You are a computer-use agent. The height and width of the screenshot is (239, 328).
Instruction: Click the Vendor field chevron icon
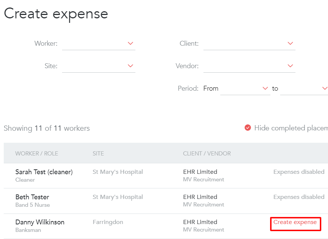pyautogui.click(x=290, y=66)
